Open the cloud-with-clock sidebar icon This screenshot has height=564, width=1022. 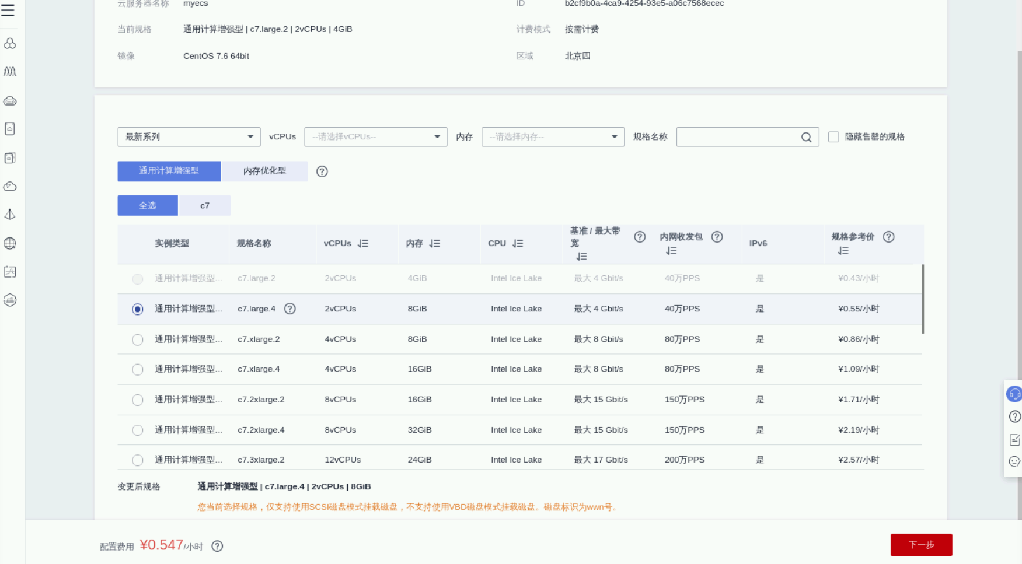[10, 186]
